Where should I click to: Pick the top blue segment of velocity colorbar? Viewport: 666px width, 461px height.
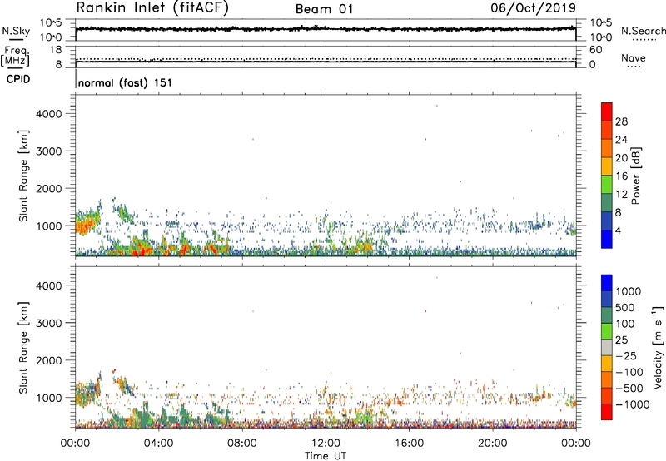click(x=607, y=283)
